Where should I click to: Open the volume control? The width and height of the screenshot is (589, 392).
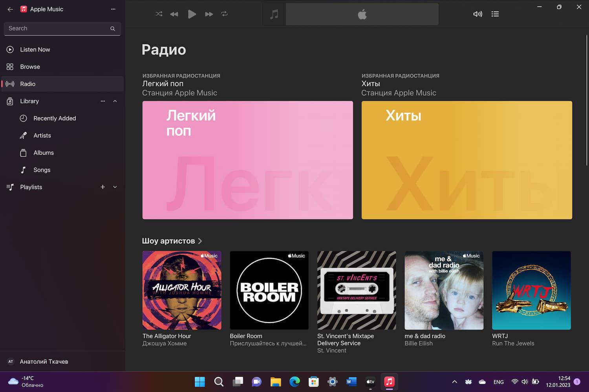[x=477, y=14]
